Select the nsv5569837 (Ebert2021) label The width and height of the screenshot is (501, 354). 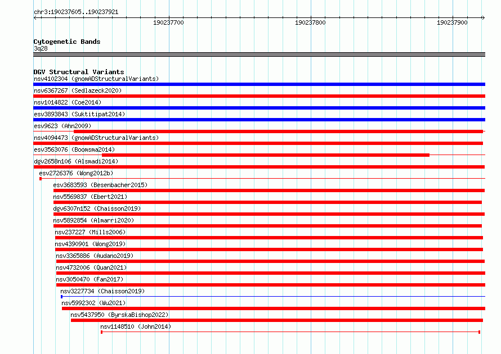click(90, 197)
